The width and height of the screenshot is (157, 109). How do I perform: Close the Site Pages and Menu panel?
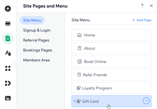tap(151, 6)
